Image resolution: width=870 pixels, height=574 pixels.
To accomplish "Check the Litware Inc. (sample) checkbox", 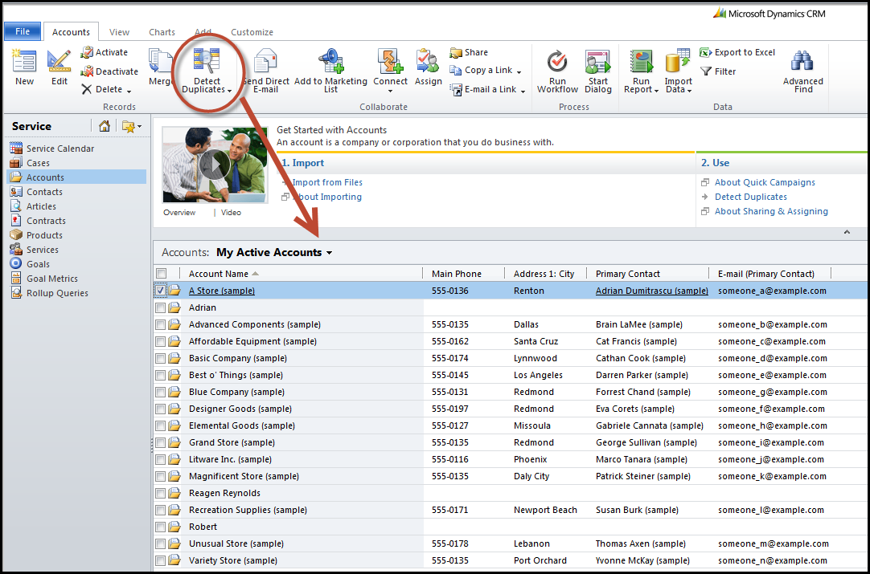I will [x=160, y=459].
